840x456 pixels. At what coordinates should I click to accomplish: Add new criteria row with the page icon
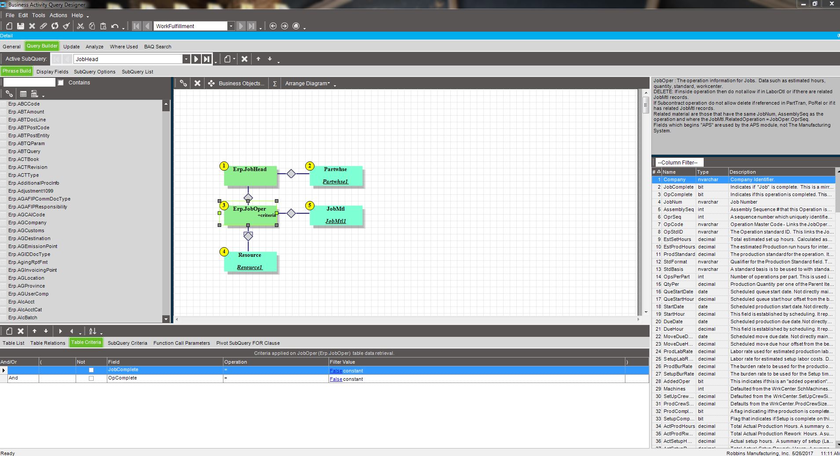tap(9, 331)
